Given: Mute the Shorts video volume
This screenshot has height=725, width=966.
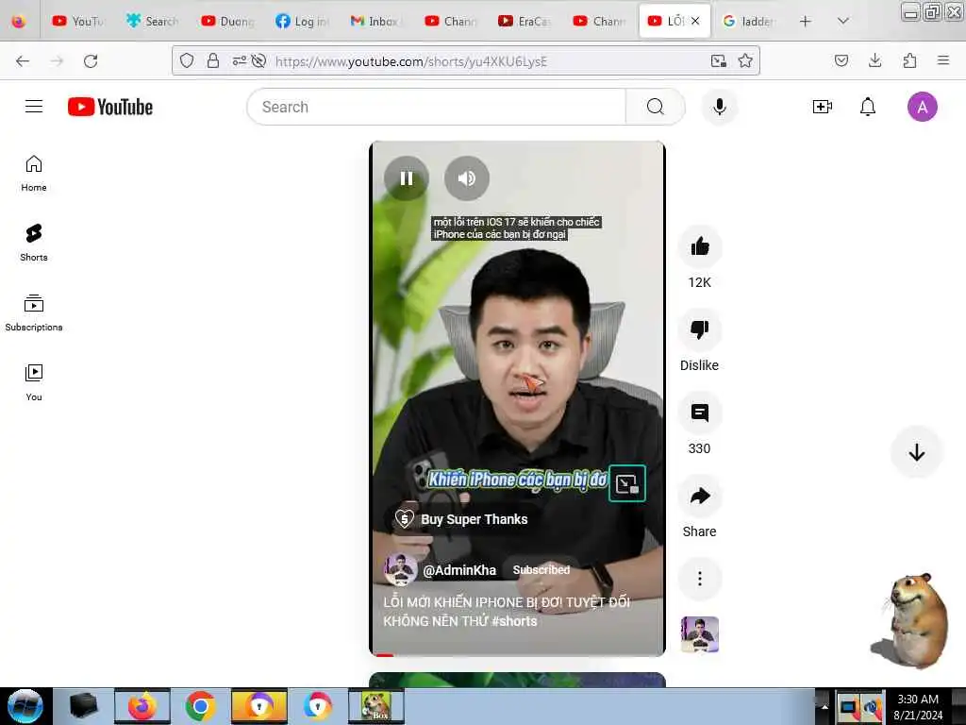Looking at the screenshot, I should tap(466, 178).
